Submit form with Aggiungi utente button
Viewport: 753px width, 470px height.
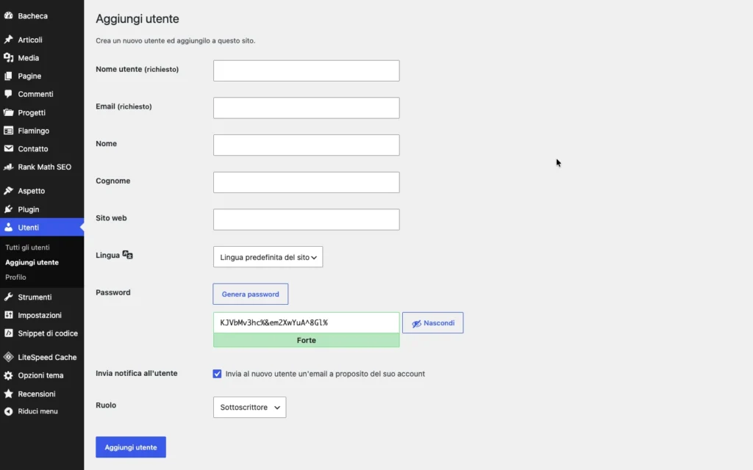[x=131, y=447]
